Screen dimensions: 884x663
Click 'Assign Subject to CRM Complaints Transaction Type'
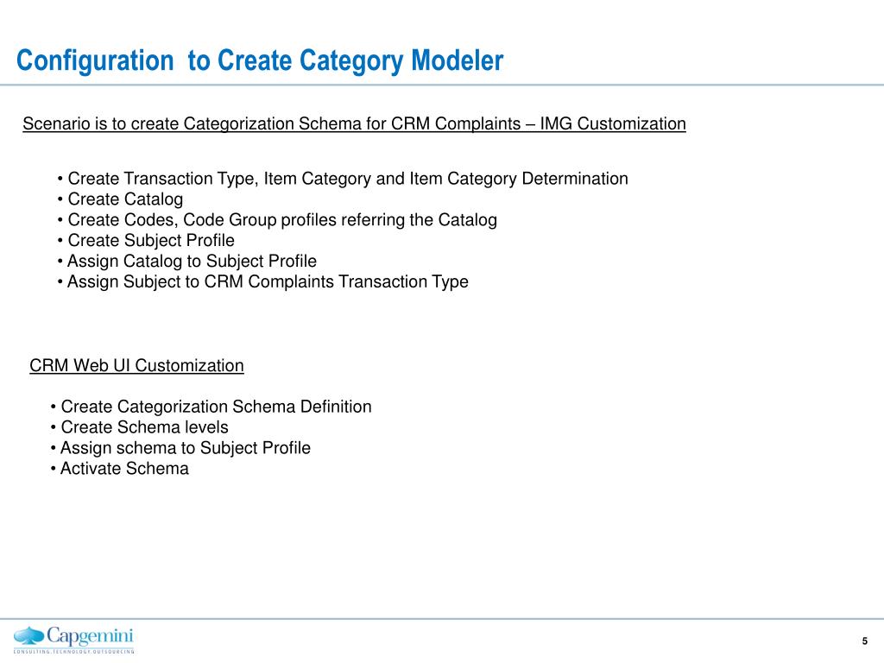pos(262,281)
